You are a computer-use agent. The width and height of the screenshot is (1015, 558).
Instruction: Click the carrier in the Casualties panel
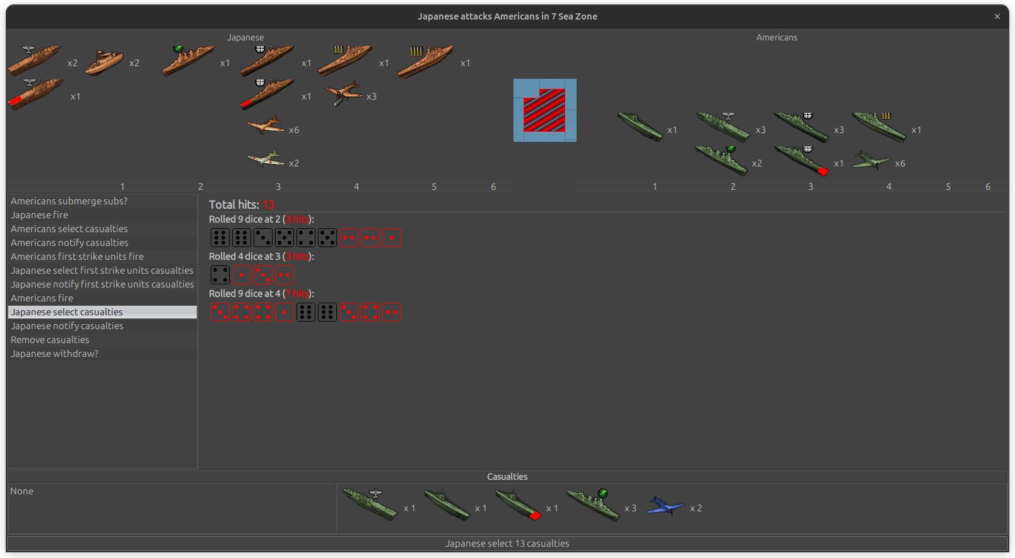pos(370,504)
